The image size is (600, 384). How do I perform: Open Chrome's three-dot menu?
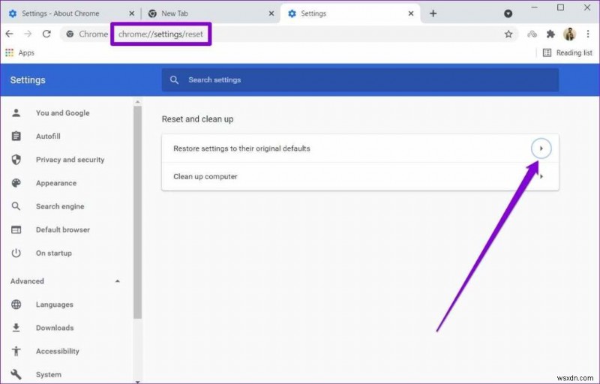tap(588, 34)
